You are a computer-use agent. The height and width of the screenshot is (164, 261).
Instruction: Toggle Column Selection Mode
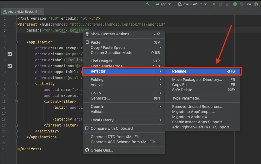(124, 53)
